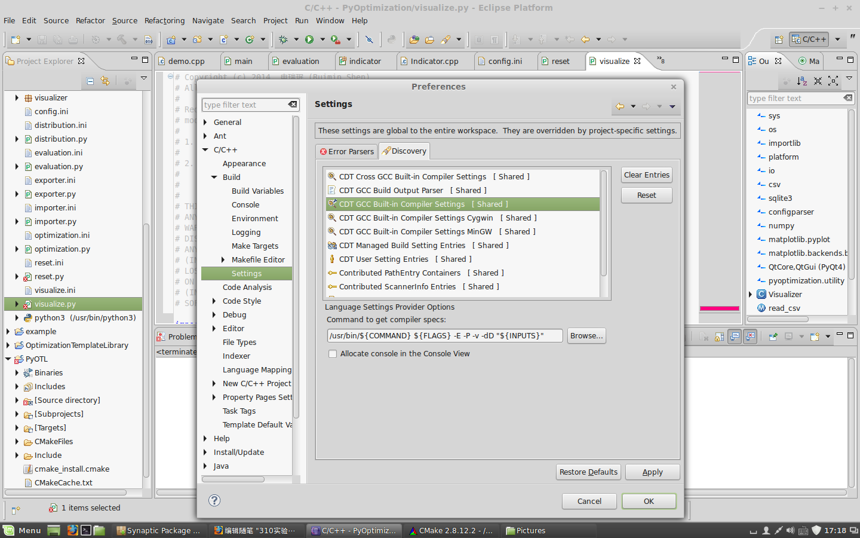Open Synaptic Package taskbar item

(x=159, y=530)
